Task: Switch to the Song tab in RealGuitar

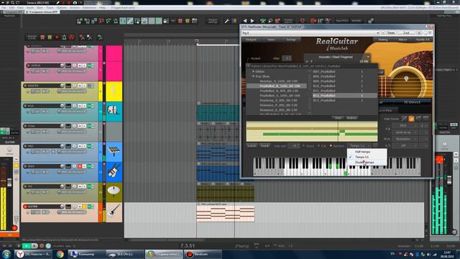Action: 382,40
